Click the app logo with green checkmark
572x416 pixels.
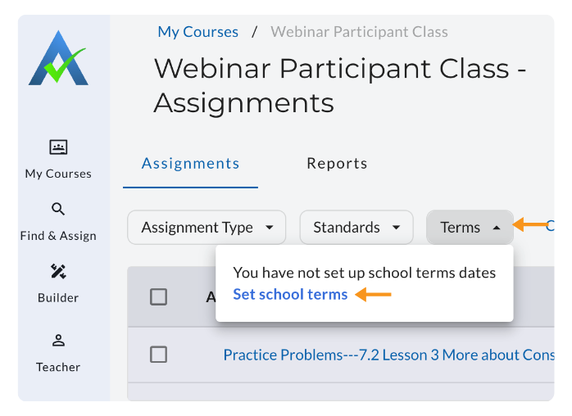(57, 59)
